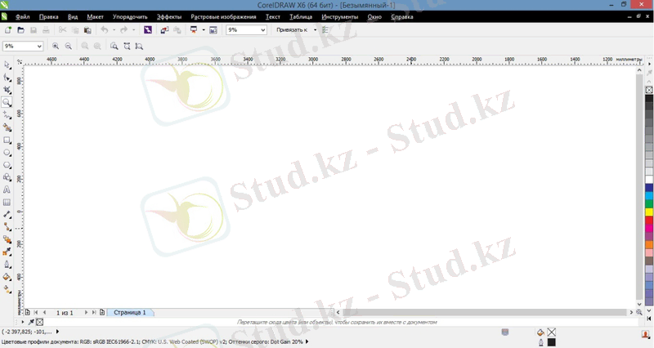
Task: Pick the cyan palette swatch
Action: tap(649, 196)
